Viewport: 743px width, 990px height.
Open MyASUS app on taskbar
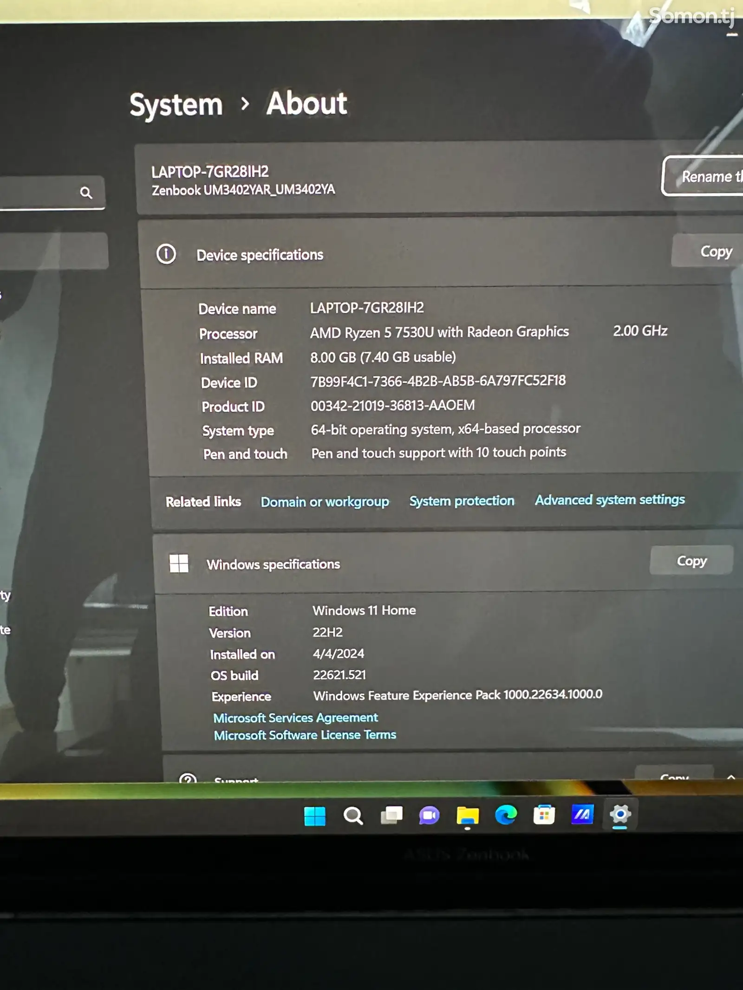(x=582, y=814)
